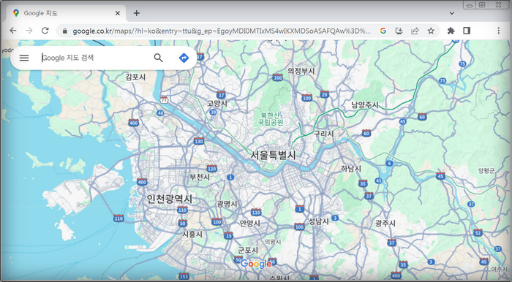Click the 군포시 city label

tap(248, 250)
